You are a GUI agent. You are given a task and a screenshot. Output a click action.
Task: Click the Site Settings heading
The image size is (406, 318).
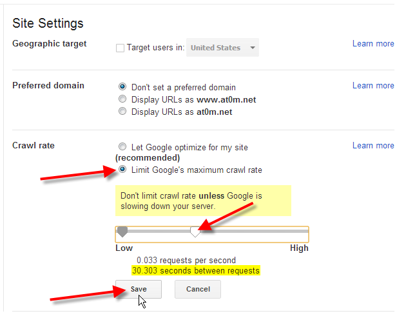point(48,24)
